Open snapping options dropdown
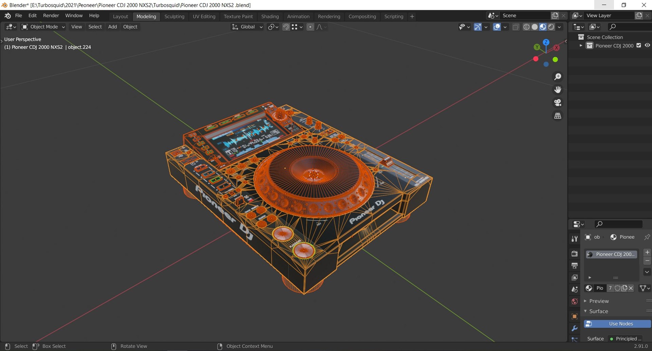The width and height of the screenshot is (652, 351). [x=297, y=27]
